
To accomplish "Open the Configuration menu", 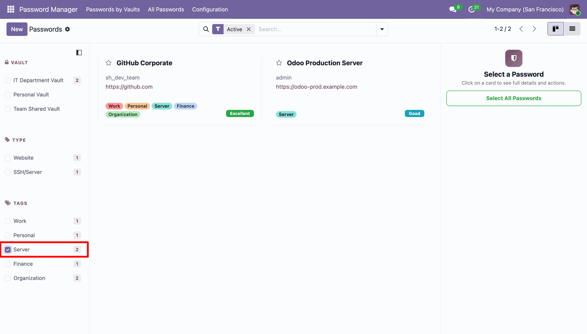I will tap(210, 9).
